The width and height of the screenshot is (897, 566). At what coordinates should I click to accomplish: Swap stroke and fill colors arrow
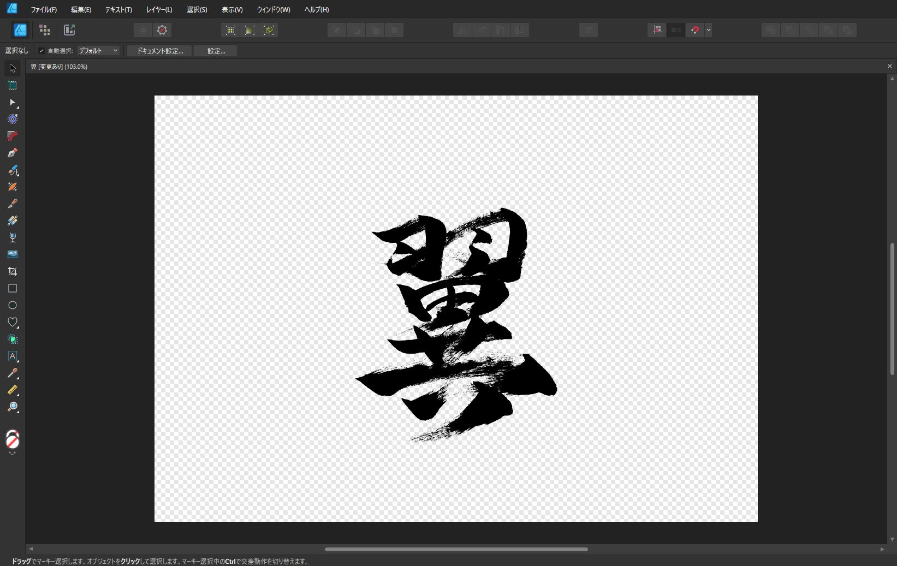[x=13, y=453]
